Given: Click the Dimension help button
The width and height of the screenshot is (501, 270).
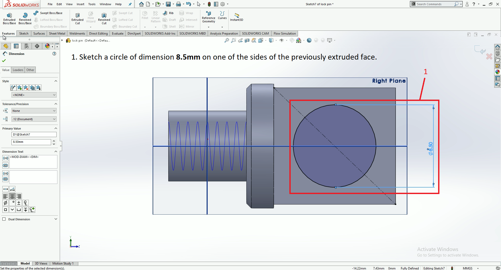Looking at the screenshot, I should pos(54,54).
